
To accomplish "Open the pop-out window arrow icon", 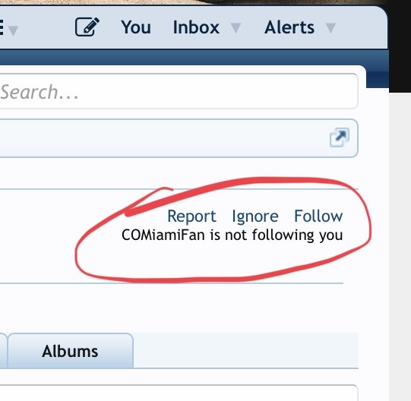I will (x=340, y=137).
